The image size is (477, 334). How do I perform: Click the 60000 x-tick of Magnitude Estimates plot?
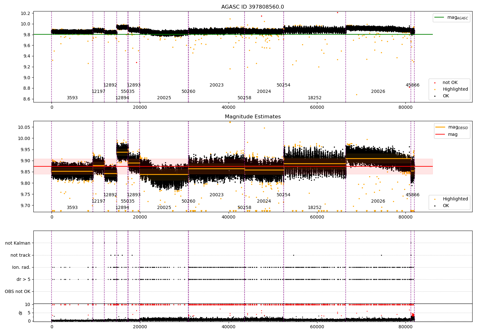pos(317,217)
